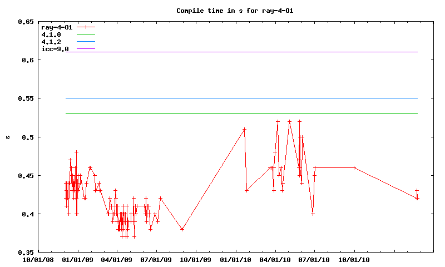Click the blue line sample beside 4.1.2 in legend
The width and height of the screenshot is (445, 267).
pyautogui.click(x=86, y=42)
